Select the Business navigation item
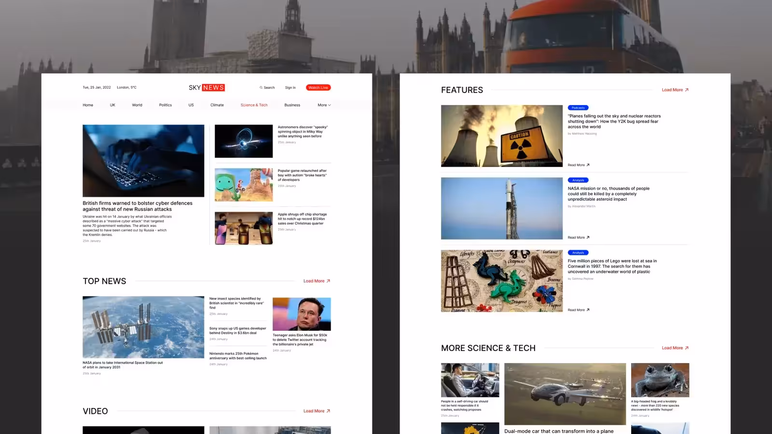 pyautogui.click(x=292, y=105)
